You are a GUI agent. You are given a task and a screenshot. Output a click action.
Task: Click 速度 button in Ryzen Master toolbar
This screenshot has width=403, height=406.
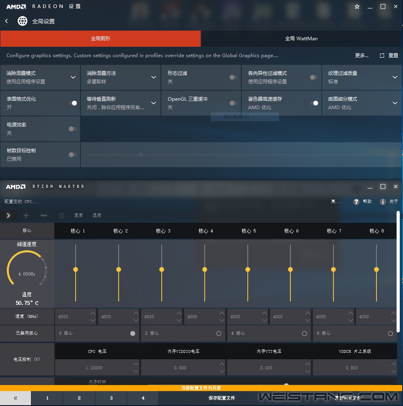(78, 215)
